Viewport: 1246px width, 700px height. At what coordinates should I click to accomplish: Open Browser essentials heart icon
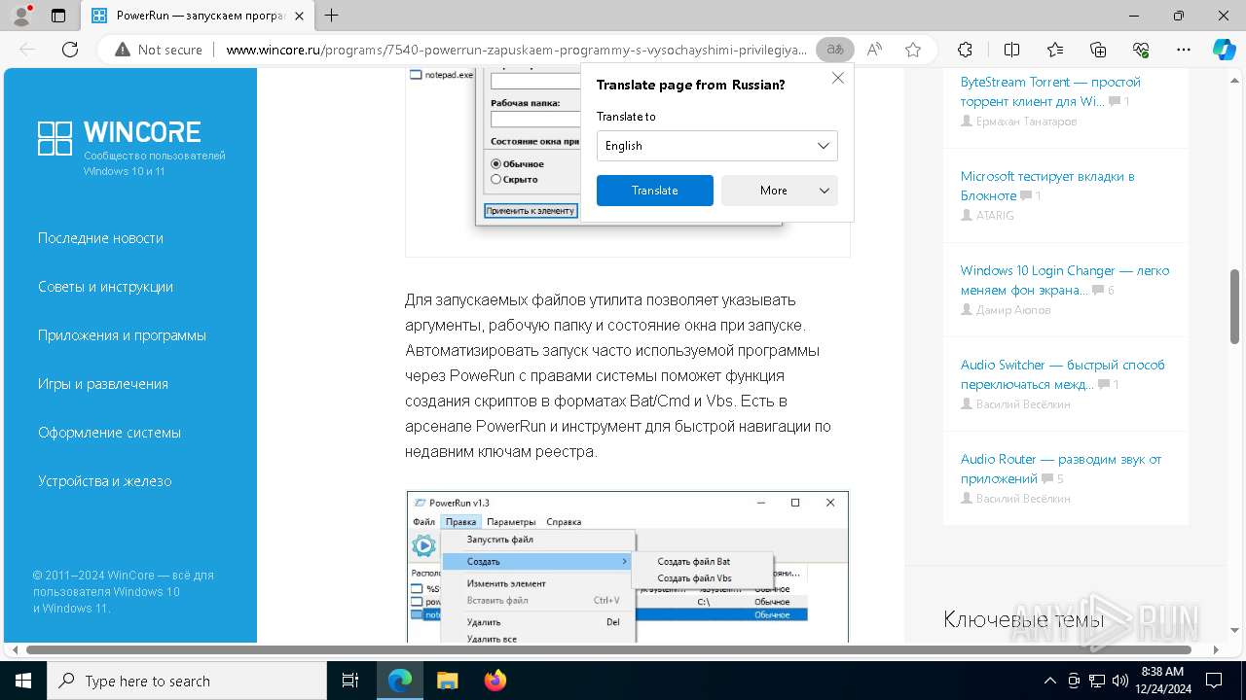tap(1141, 50)
